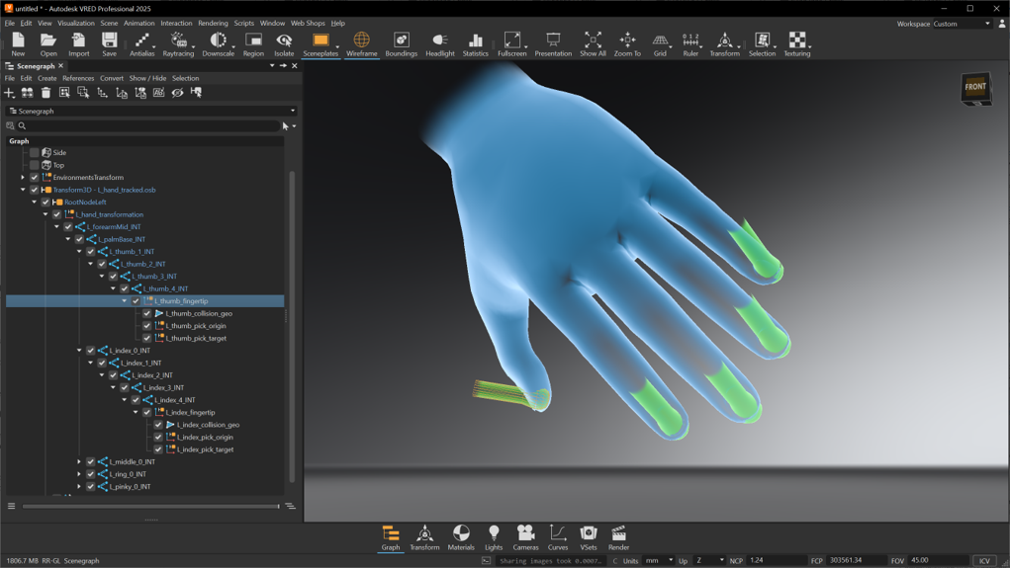Image resolution: width=1010 pixels, height=568 pixels.
Task: Uncheck L_thumb_fingertip checkbox
Action: click(x=136, y=301)
